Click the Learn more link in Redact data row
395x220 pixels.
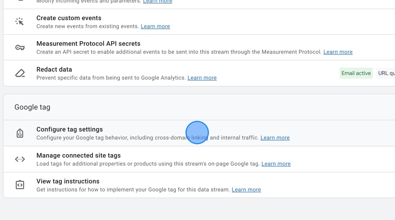[x=202, y=78]
